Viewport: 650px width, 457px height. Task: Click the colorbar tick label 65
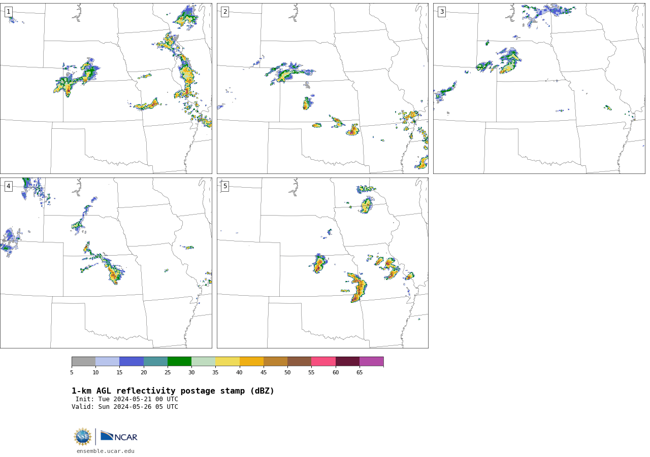pyautogui.click(x=360, y=373)
